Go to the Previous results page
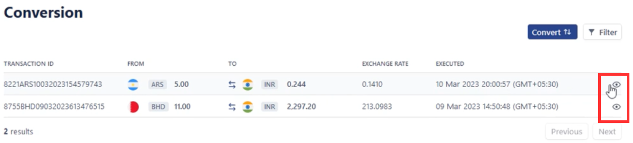 coord(566,132)
